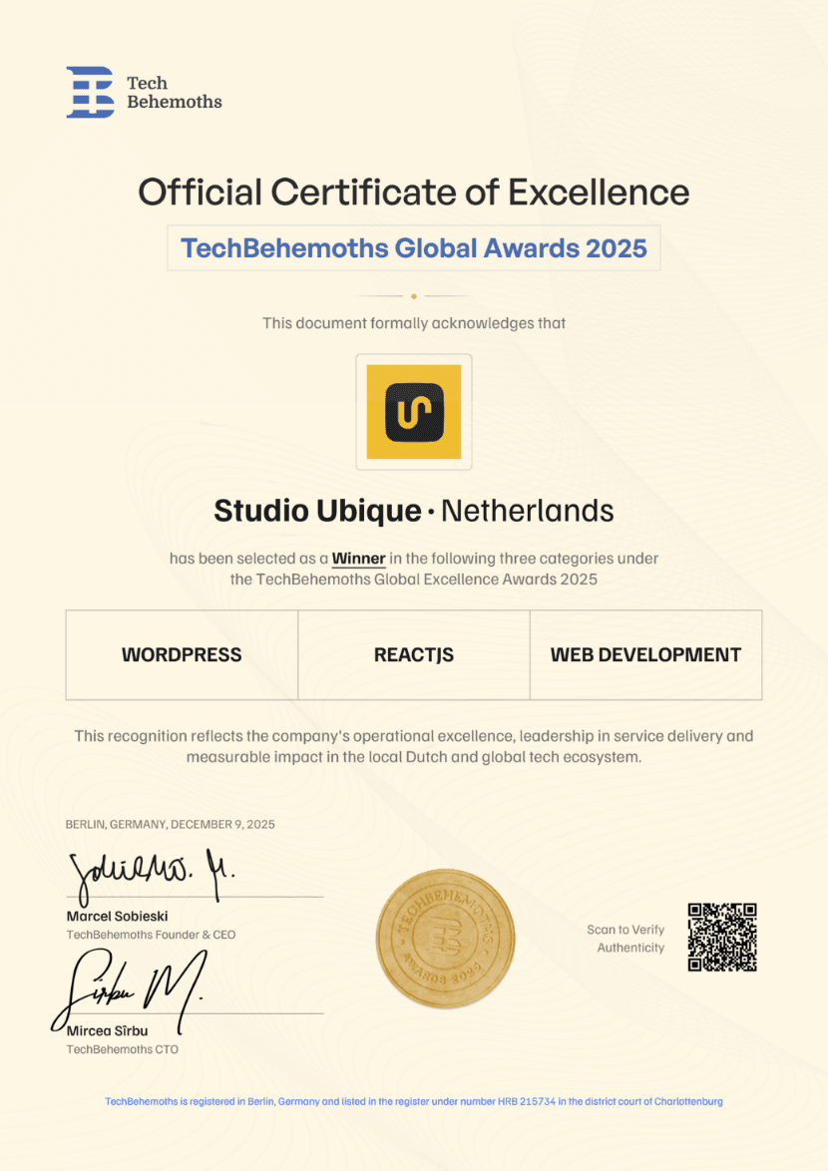
Task: Select the Official Certificate of Excellence heading
Action: [414, 193]
